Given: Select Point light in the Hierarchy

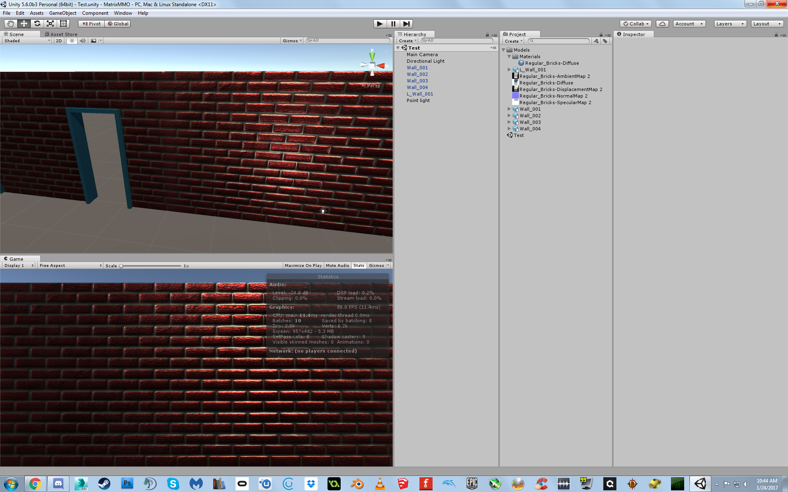Looking at the screenshot, I should point(418,100).
